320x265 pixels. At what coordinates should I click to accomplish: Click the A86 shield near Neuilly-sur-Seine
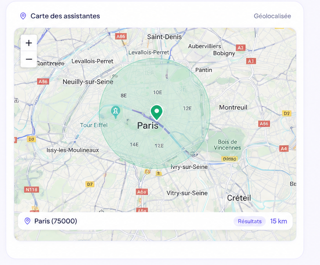pos(43,82)
